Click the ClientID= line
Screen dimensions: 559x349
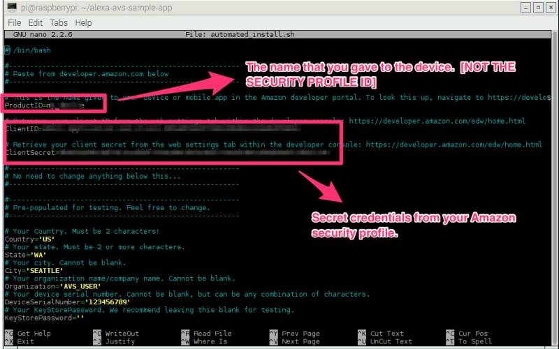[x=152, y=129]
